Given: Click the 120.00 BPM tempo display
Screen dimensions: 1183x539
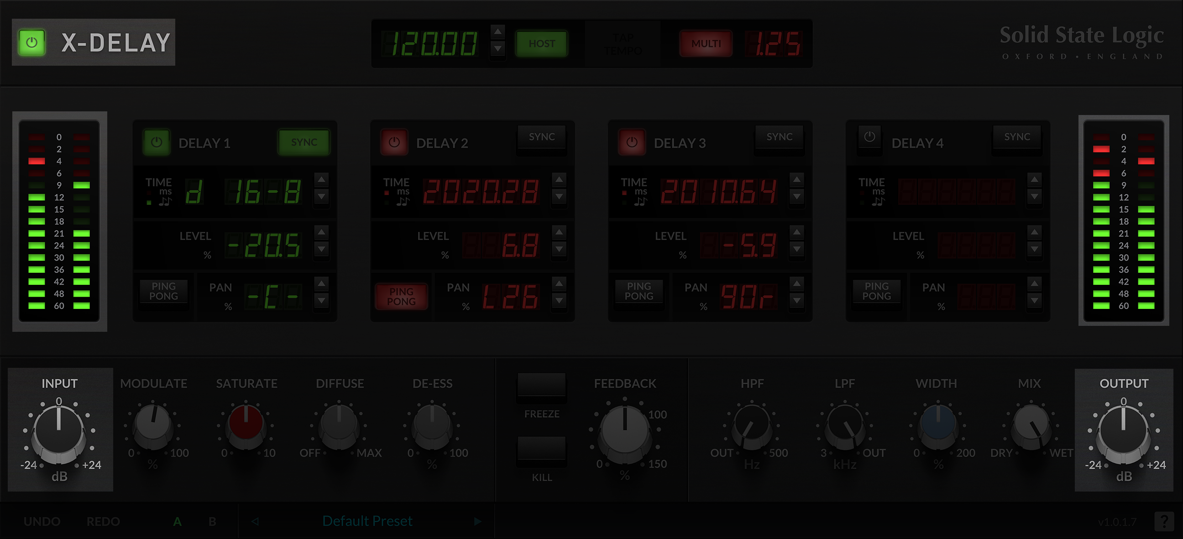Looking at the screenshot, I should (x=430, y=44).
